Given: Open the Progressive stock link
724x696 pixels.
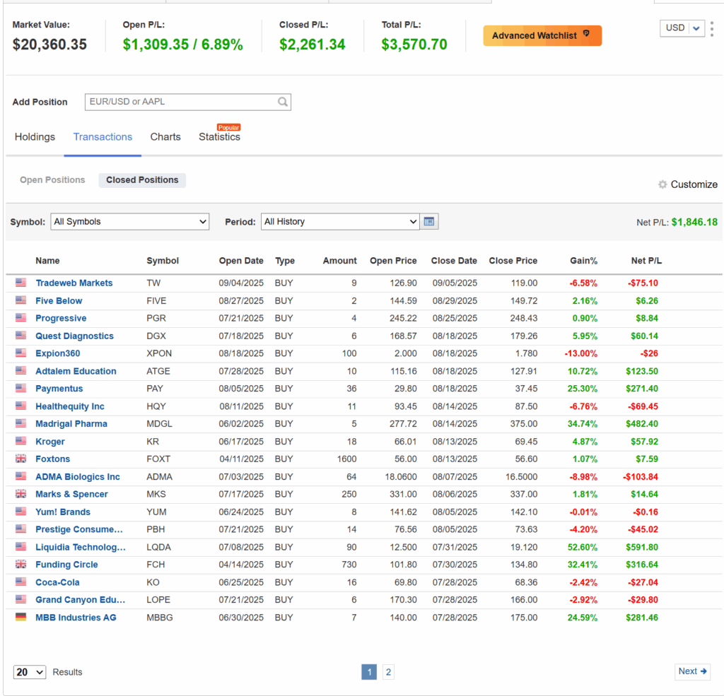Looking at the screenshot, I should (61, 319).
